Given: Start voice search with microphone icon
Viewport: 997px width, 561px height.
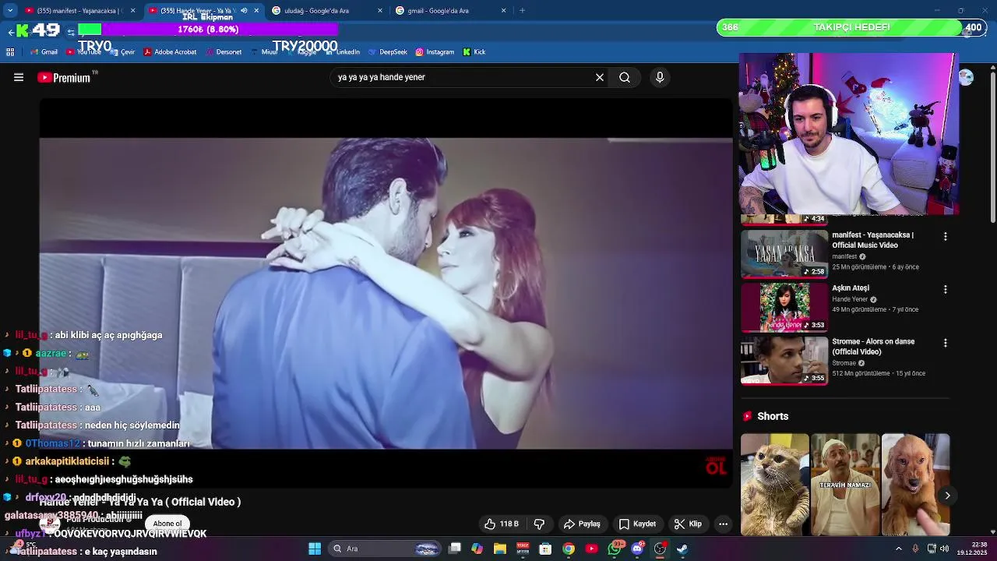Looking at the screenshot, I should click(x=660, y=77).
